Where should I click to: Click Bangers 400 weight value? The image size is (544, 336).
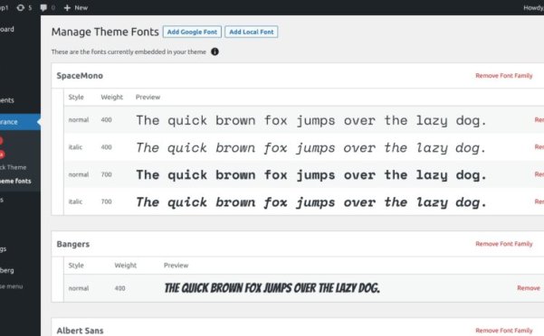[x=119, y=288]
